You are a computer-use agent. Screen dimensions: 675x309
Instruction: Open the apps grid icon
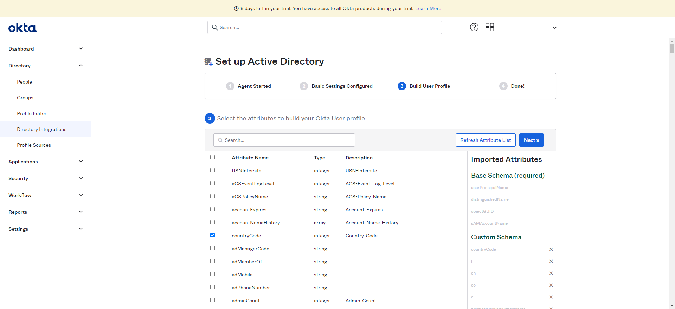[490, 27]
